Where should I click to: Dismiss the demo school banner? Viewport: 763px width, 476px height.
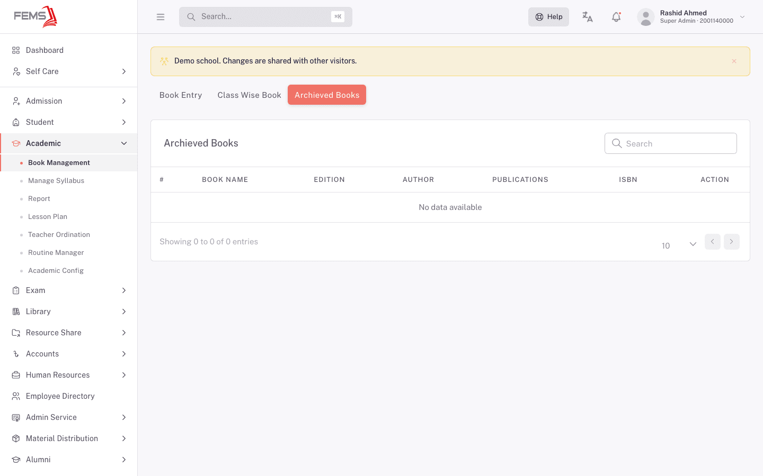734,61
